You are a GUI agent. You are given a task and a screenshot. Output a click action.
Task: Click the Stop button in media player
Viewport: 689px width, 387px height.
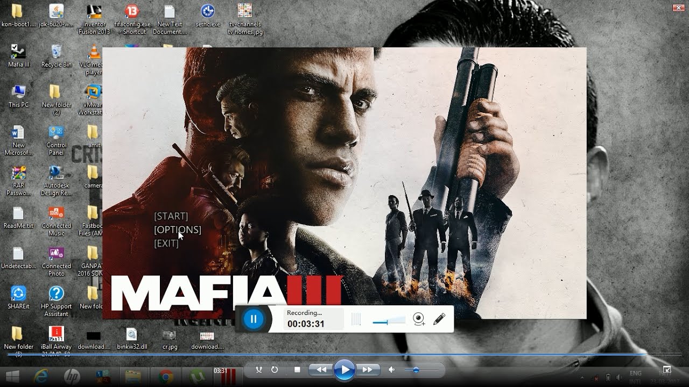(x=297, y=370)
